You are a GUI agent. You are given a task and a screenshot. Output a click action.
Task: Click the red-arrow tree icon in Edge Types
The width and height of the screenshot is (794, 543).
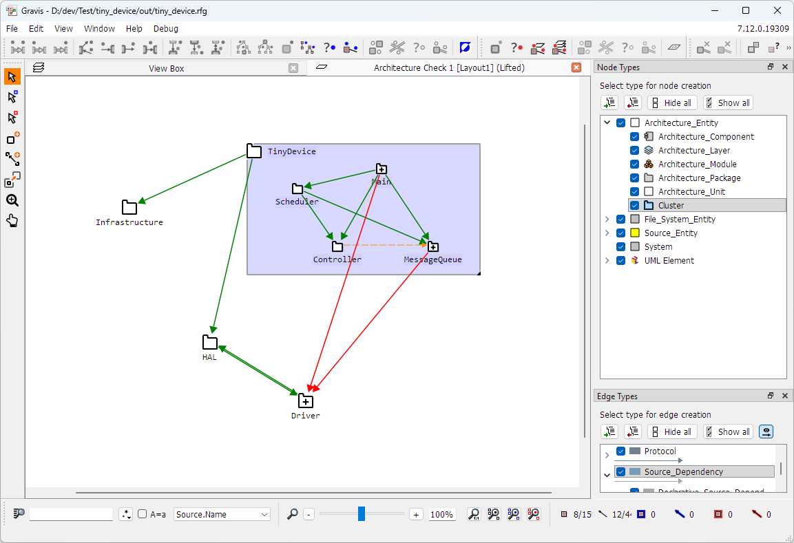[x=633, y=432]
